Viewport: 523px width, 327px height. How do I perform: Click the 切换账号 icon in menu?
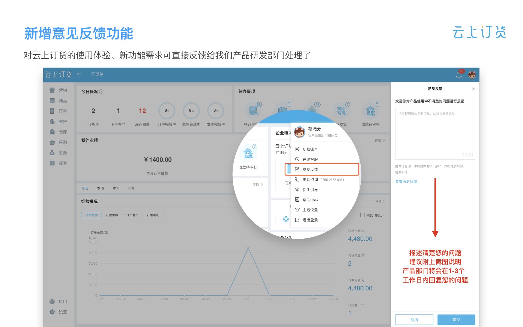[297, 149]
